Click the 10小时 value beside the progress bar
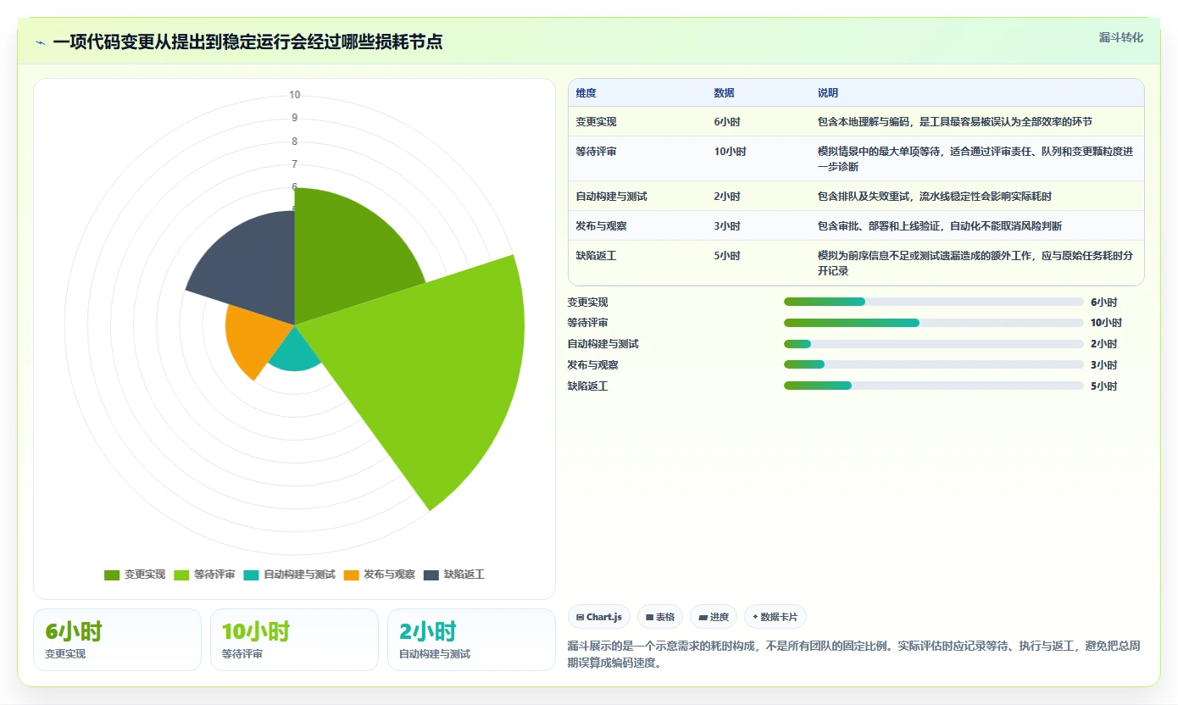 click(1106, 323)
